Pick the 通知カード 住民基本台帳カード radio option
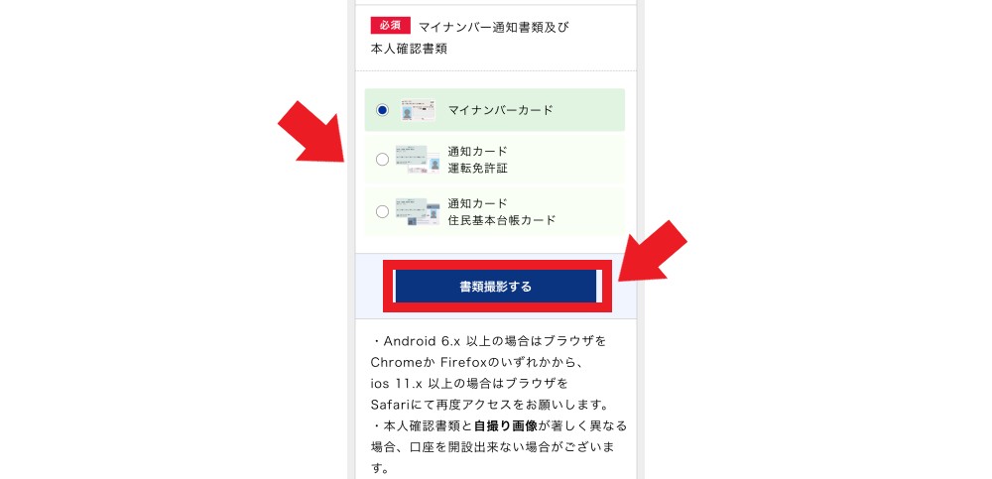 (382, 211)
